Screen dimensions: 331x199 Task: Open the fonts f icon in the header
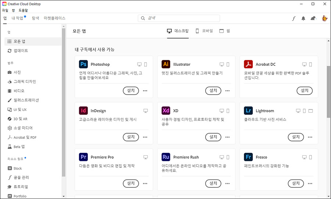[x=293, y=18]
